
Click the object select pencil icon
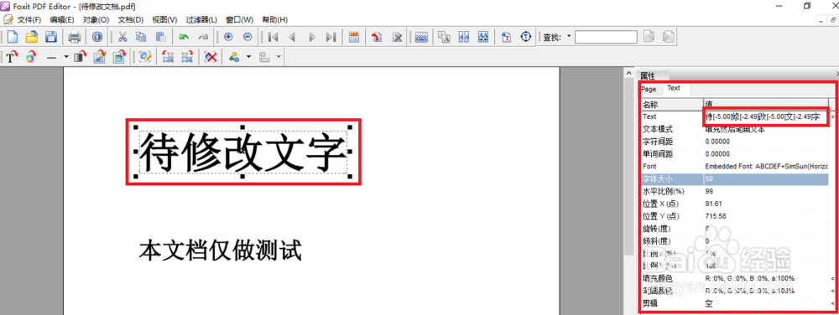pos(144,57)
